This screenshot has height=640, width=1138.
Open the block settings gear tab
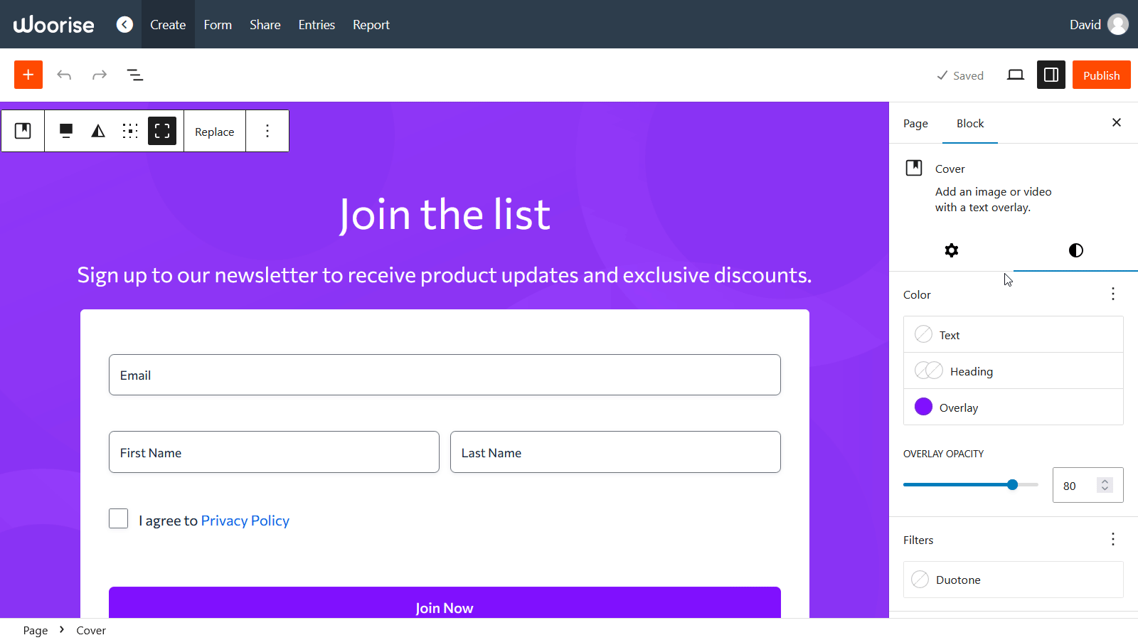(x=951, y=250)
